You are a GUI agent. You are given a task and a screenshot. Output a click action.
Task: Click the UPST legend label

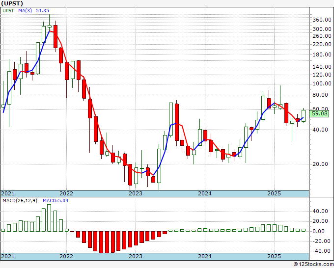[x=8, y=11]
